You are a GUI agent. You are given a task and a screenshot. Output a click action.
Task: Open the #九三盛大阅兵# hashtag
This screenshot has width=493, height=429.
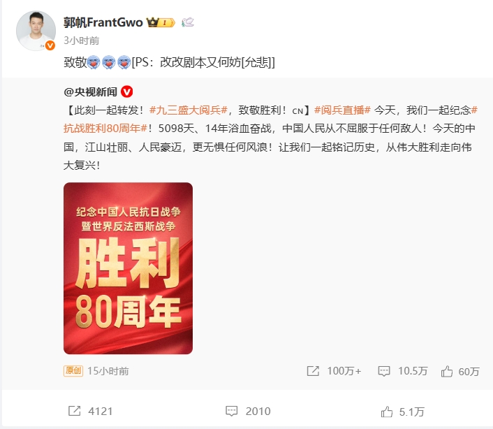point(189,110)
